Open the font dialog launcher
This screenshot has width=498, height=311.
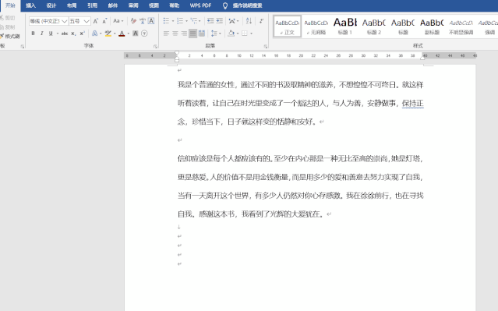point(155,47)
